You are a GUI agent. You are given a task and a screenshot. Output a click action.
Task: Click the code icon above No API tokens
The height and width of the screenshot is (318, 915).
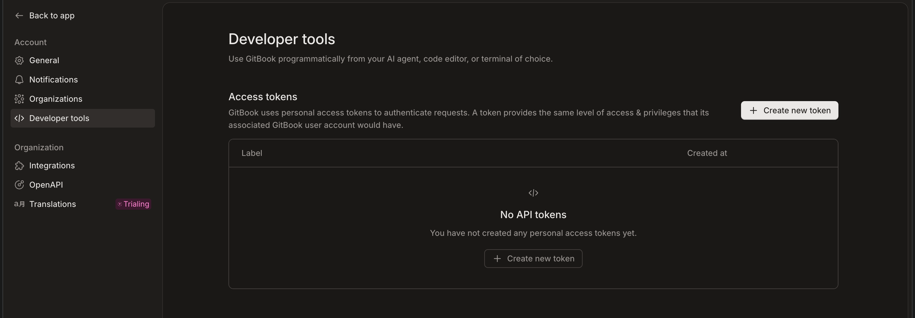(533, 193)
